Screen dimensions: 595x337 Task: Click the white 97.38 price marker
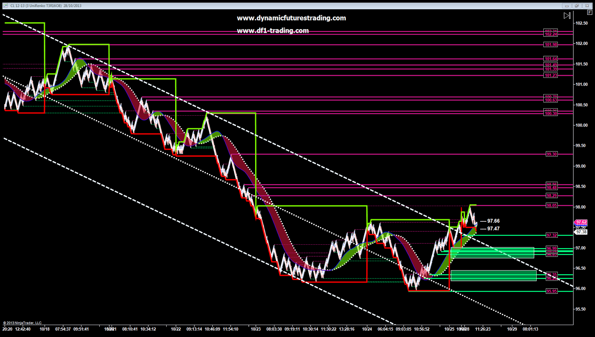coord(581,232)
